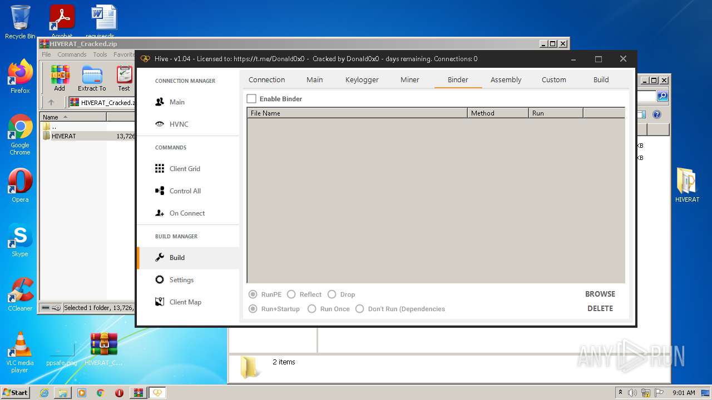Switch to Custom tab
Viewport: 712px width, 400px height.
[554, 79]
